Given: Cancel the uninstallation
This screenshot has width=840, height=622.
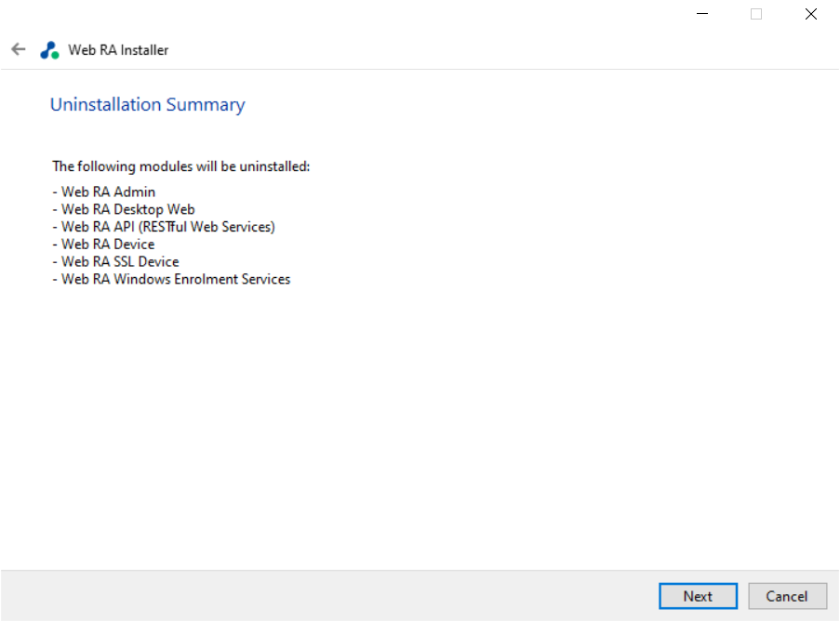Looking at the screenshot, I should point(787,596).
